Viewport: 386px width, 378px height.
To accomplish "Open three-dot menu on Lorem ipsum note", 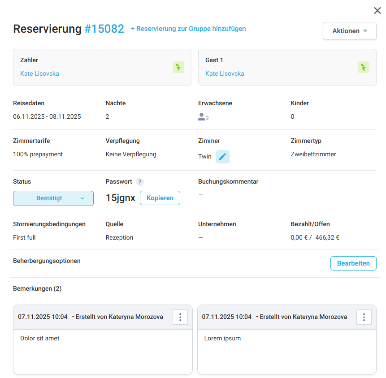I will (364, 317).
